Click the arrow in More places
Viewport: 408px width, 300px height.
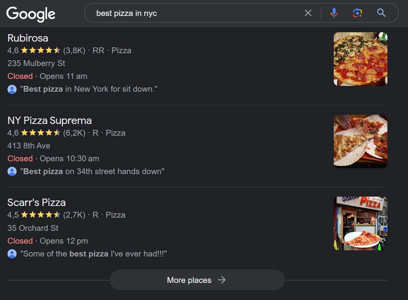coord(221,280)
